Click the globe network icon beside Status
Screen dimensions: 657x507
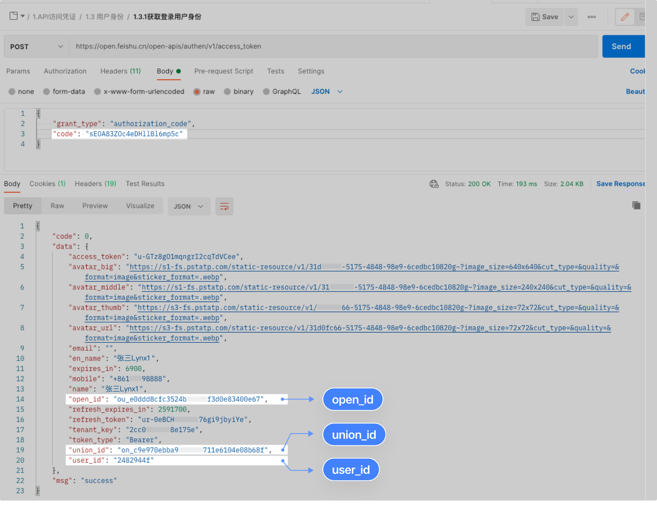pyautogui.click(x=434, y=184)
